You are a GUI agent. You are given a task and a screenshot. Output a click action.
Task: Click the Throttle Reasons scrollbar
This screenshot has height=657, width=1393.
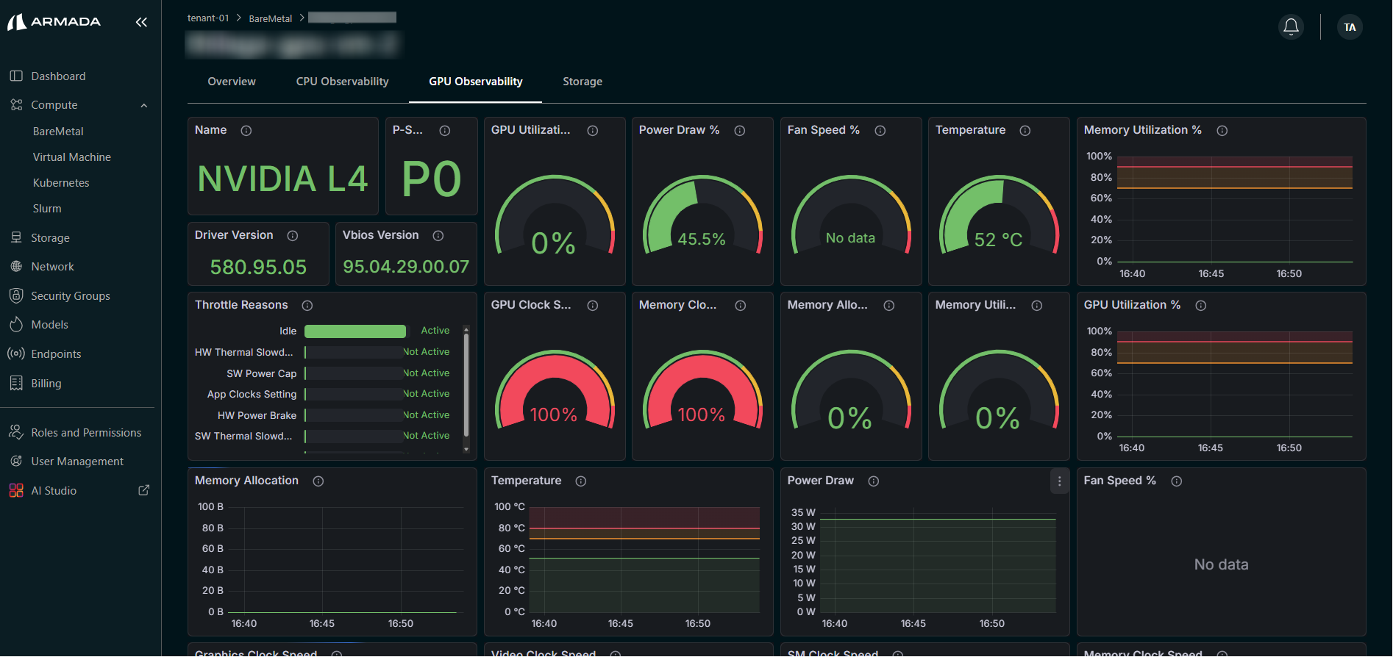pos(466,387)
